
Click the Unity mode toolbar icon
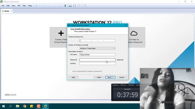pos(79,6)
